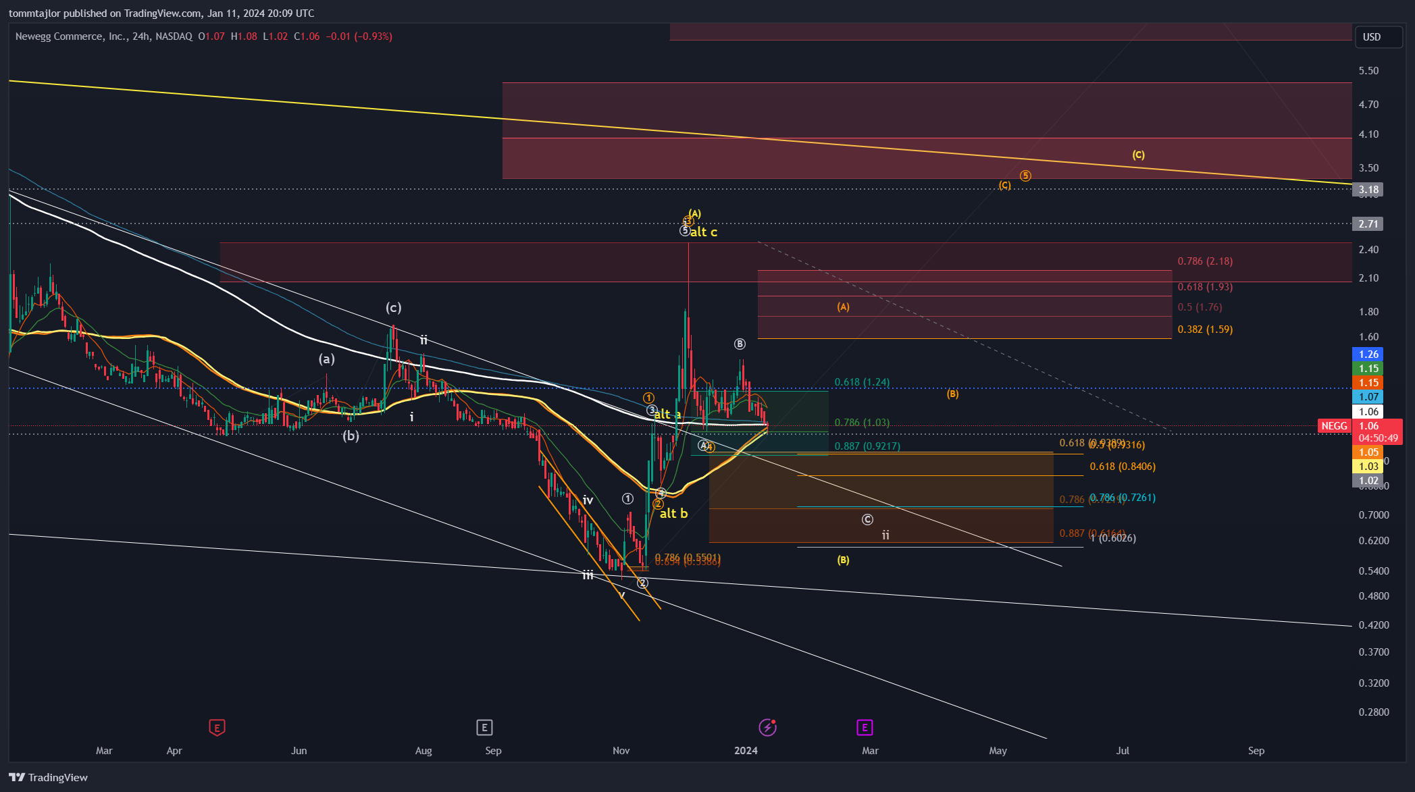This screenshot has width=1415, height=792.
Task: Click the Jul label on the time axis
Action: [x=1123, y=751]
